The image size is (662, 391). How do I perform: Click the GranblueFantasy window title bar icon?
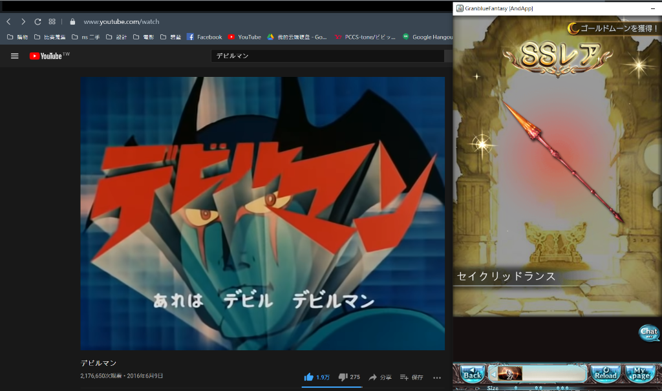[460, 8]
